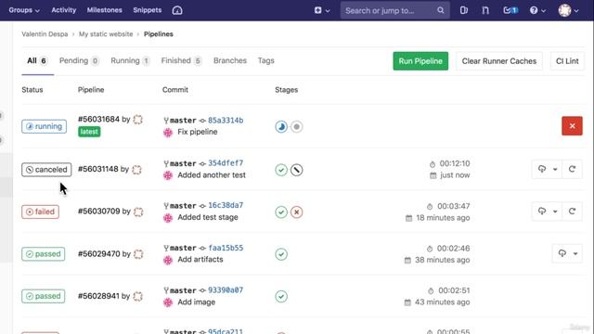Screen dimensions: 594x334
Task: Click passed badge for pipeline #56028941
Action: [x=44, y=296]
